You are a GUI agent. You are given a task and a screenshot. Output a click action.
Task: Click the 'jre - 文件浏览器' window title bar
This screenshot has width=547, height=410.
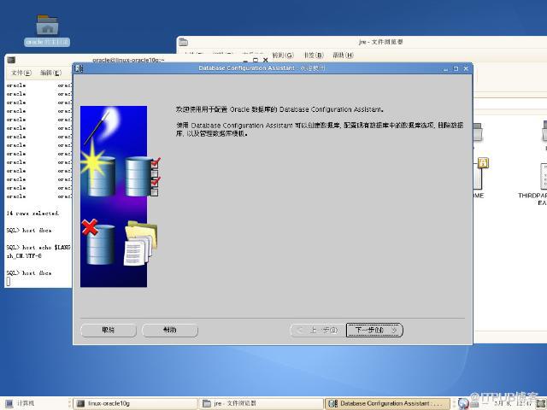380,42
